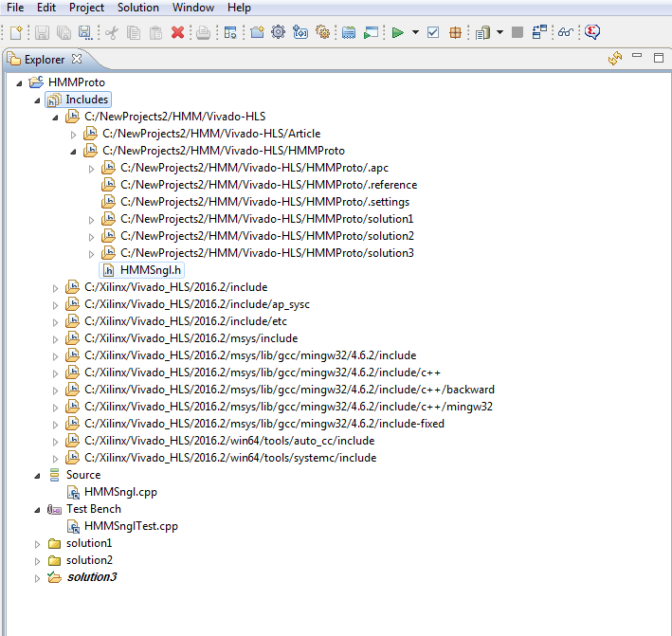Image resolution: width=672 pixels, height=636 pixels.
Task: Click the Save All toolbar icon
Action: click(64, 32)
